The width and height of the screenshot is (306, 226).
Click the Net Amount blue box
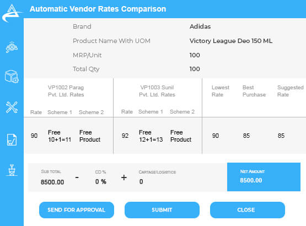pos(264,177)
